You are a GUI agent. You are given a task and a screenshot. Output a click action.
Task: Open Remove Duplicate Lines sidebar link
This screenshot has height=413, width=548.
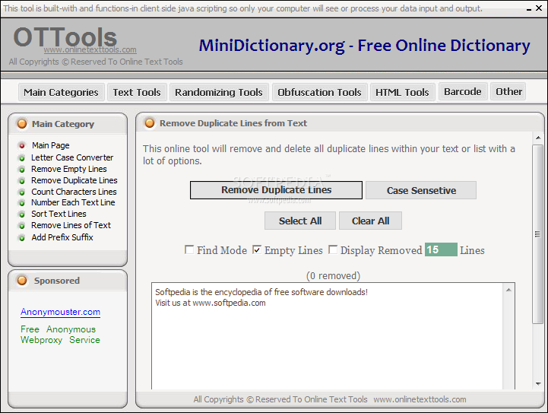[x=74, y=180]
